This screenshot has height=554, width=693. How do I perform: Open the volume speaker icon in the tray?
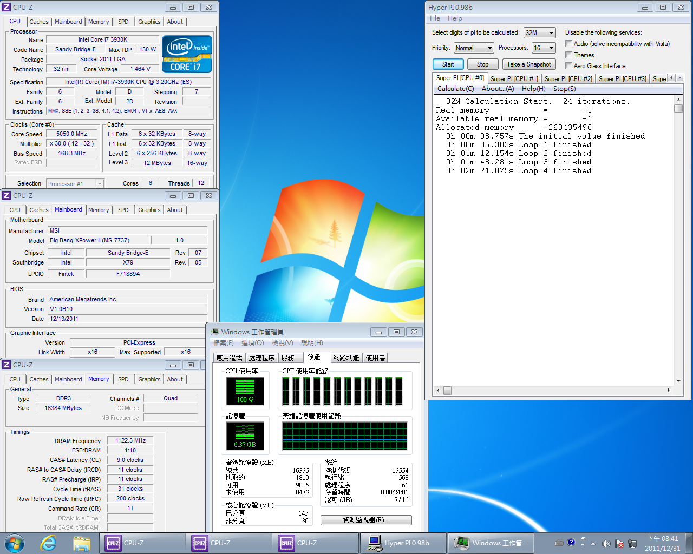click(606, 543)
